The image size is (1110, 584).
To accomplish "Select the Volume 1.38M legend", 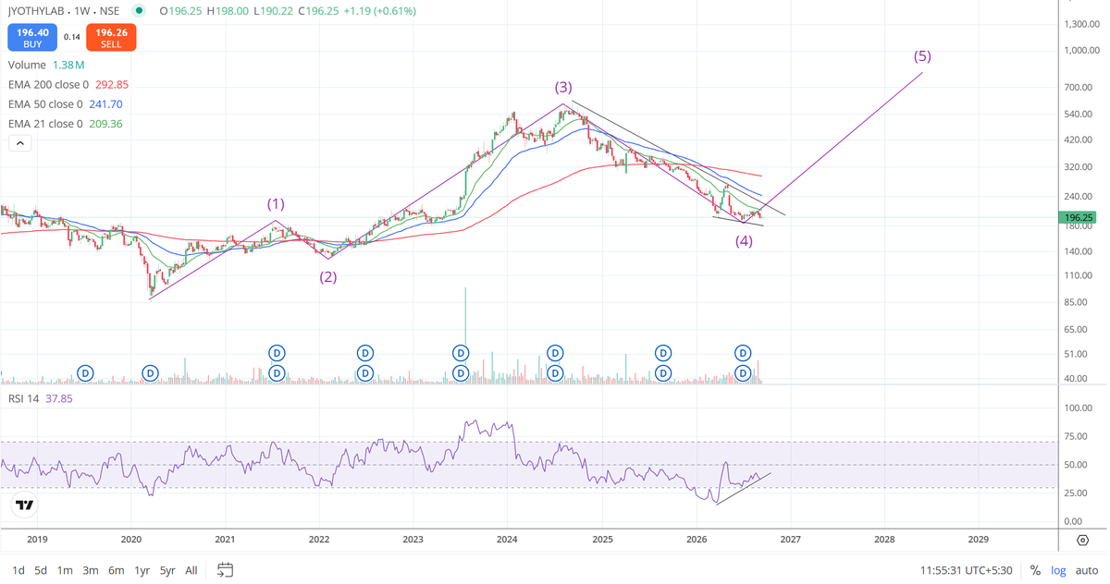I will (46, 66).
